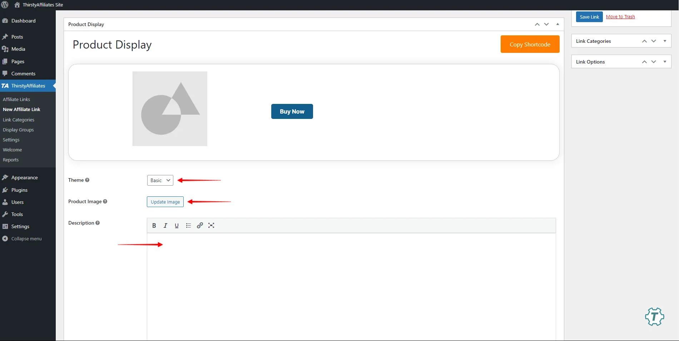Toggle Italic formatting in description editor
The image size is (679, 341).
point(165,225)
